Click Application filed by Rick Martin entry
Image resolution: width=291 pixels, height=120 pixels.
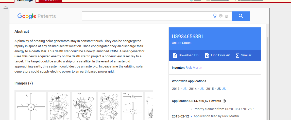(x=216, y=116)
